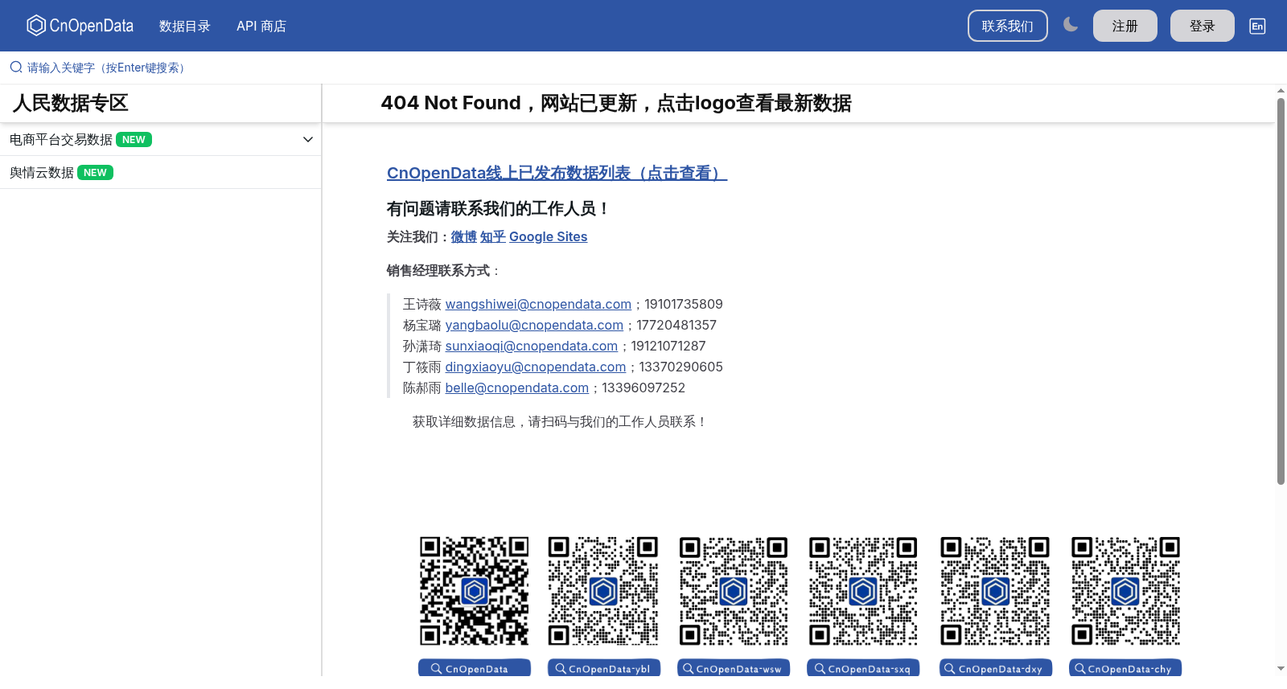
Task: Click phone number 19121071287
Action: tap(668, 346)
